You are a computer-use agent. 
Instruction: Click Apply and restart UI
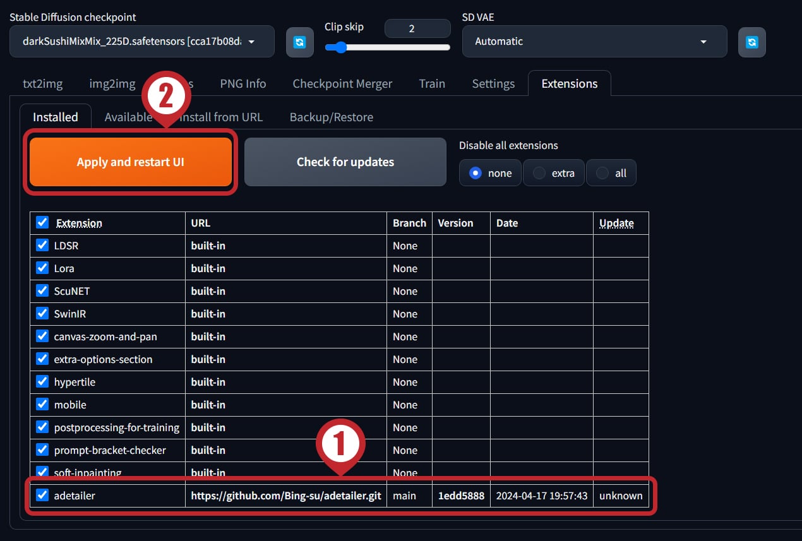(x=131, y=162)
